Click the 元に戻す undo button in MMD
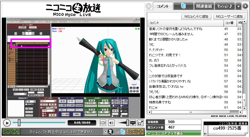The image size is (250, 137). pos(23,27)
